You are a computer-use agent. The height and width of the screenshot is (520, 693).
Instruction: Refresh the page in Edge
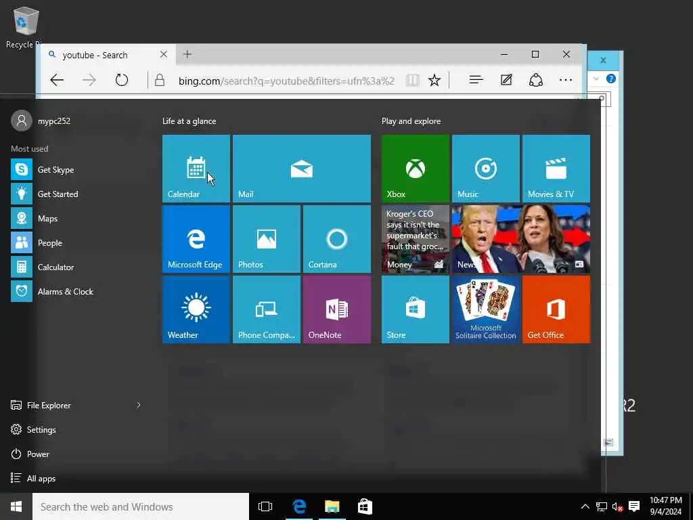[x=122, y=80]
